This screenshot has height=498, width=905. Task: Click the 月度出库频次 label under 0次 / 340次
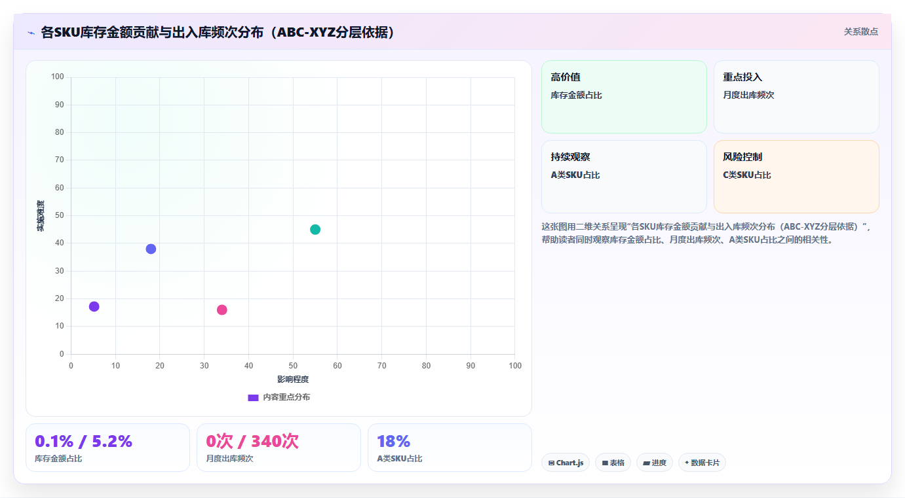229,459
